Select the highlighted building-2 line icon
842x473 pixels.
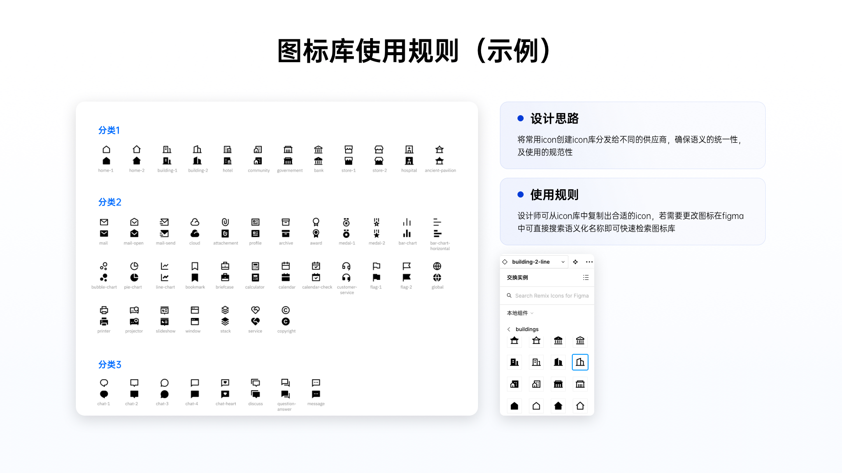tap(580, 362)
